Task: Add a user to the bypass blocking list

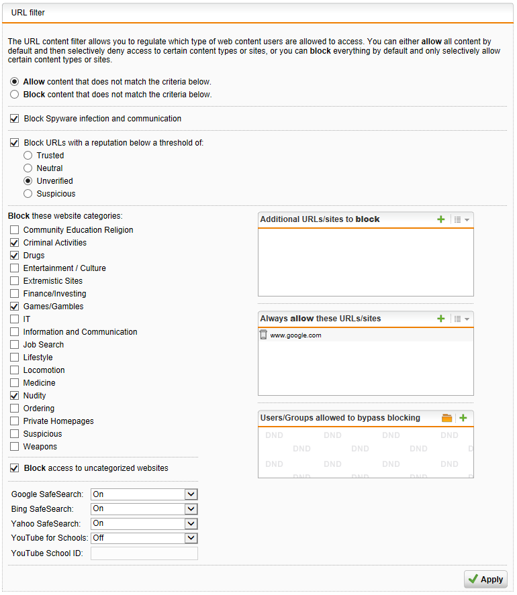Action: click(465, 418)
